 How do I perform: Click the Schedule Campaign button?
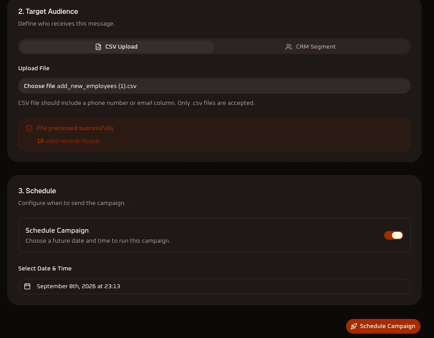[x=383, y=326]
